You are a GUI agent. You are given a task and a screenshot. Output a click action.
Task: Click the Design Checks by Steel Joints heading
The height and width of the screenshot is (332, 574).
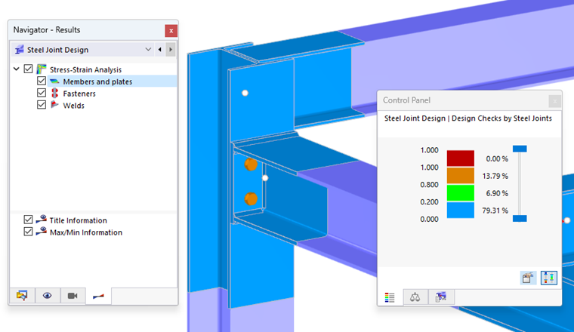[501, 118]
